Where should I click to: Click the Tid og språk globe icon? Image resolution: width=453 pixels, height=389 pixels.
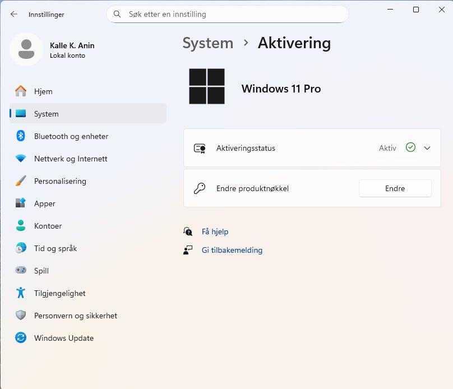(x=21, y=248)
